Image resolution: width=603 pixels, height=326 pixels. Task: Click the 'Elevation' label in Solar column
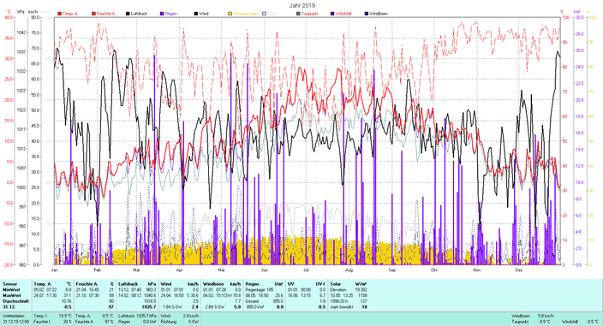[x=338, y=290]
